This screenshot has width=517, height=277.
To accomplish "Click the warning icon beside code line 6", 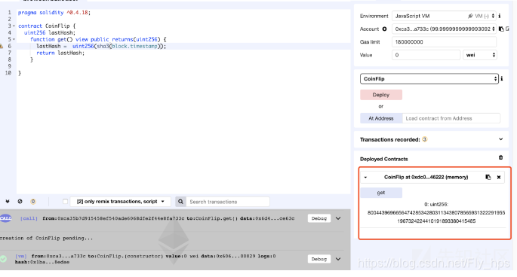I will [x=2, y=46].
